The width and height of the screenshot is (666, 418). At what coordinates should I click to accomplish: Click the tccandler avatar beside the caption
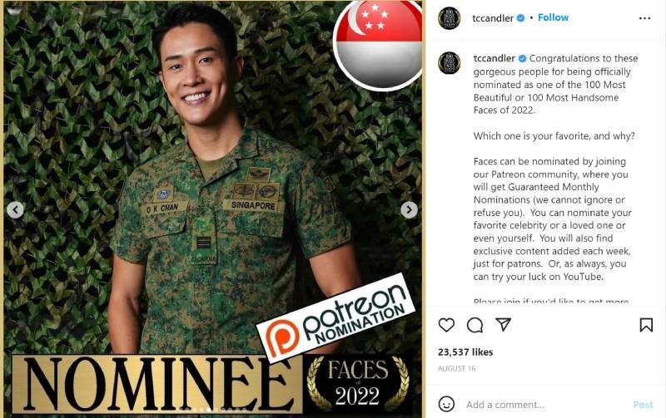point(450,63)
